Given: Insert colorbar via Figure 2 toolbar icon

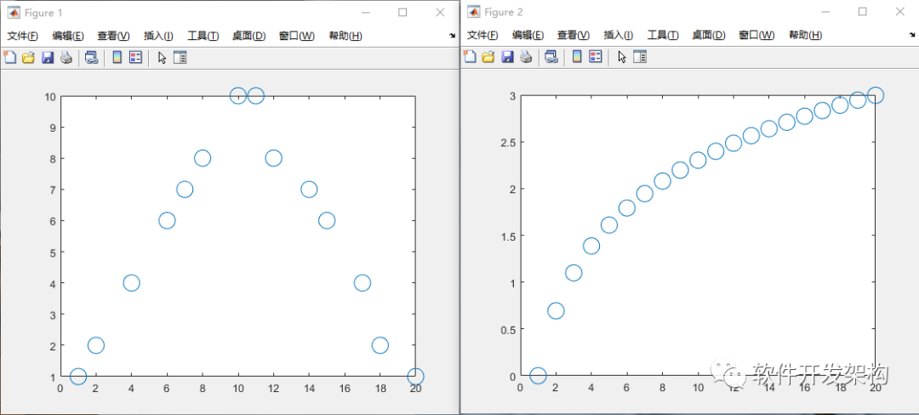Looking at the screenshot, I should pyautogui.click(x=577, y=56).
